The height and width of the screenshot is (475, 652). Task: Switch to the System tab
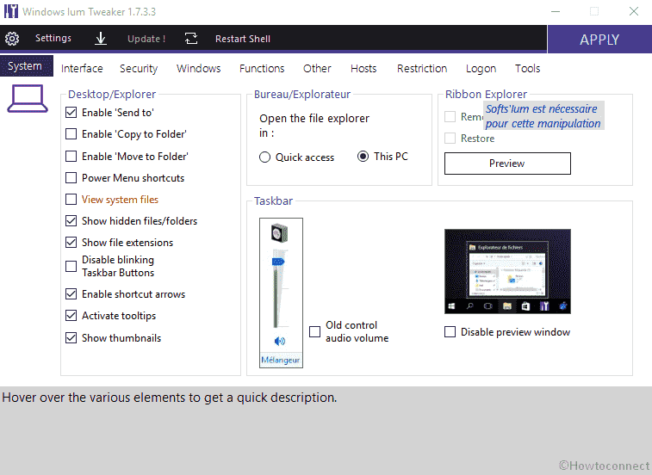coord(25,66)
